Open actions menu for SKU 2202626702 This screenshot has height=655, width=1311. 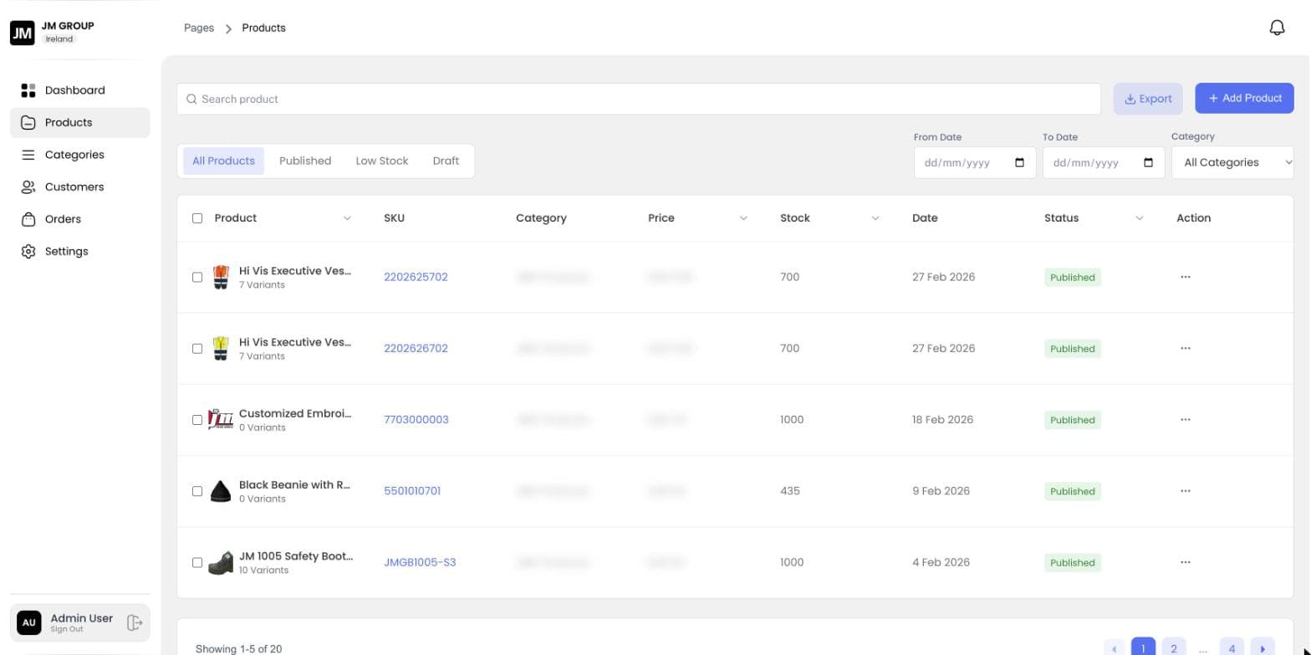(x=1185, y=348)
